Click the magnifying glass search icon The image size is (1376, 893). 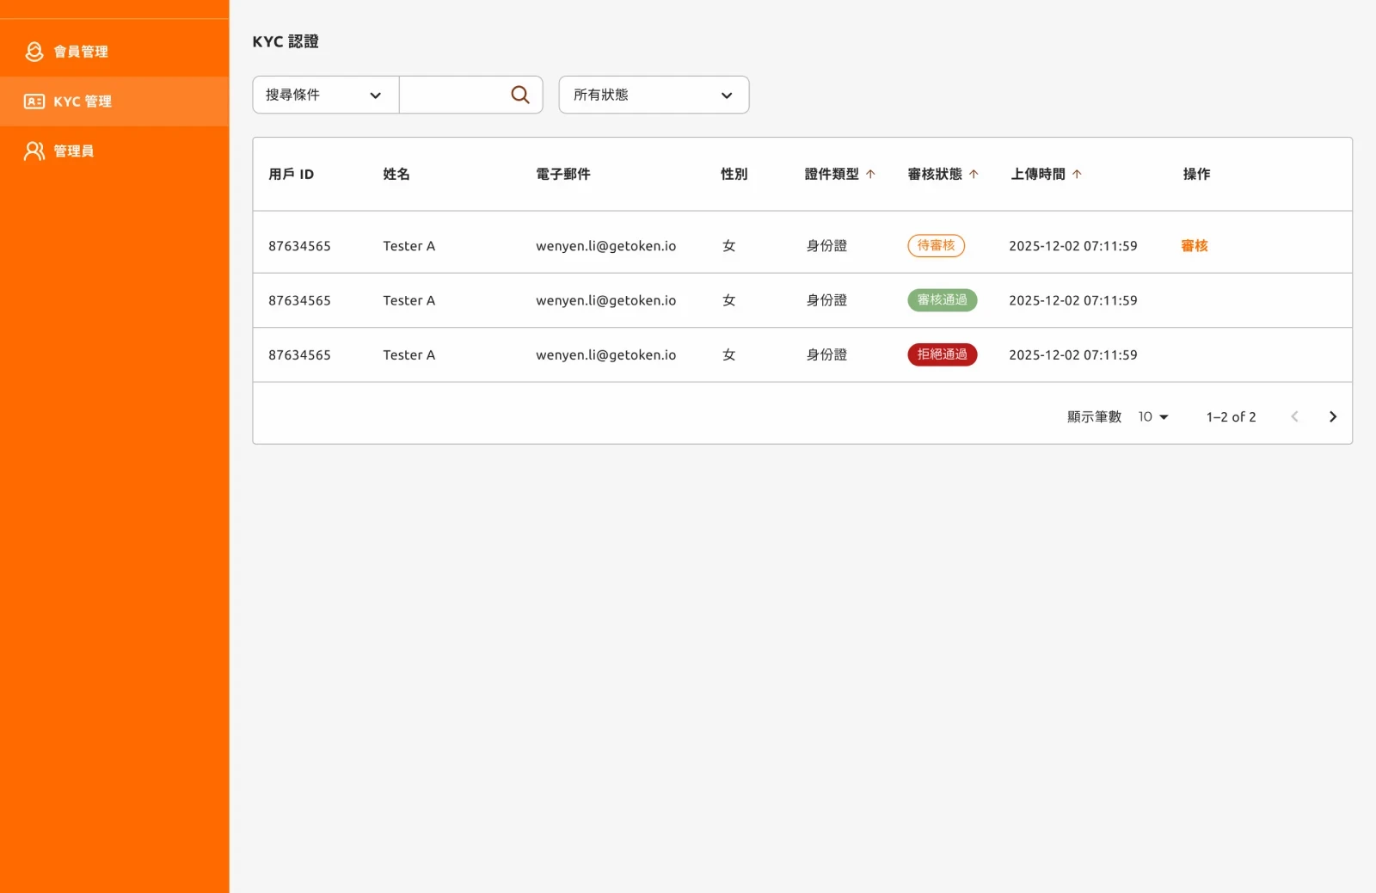[519, 95]
